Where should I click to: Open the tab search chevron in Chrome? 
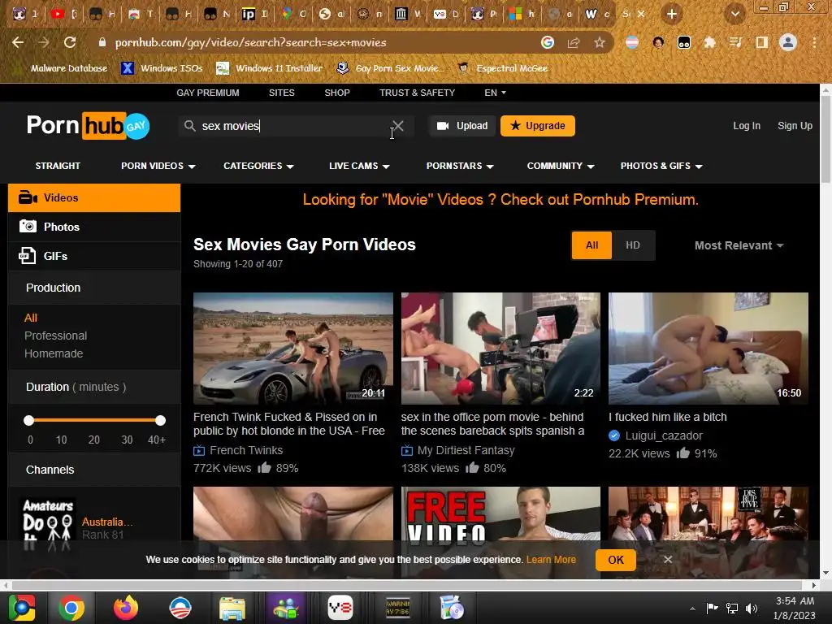[735, 15]
